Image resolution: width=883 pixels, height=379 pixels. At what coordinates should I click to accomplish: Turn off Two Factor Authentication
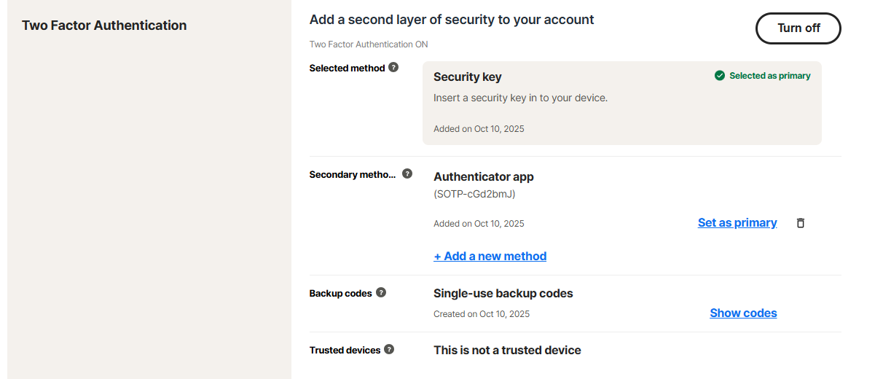798,28
